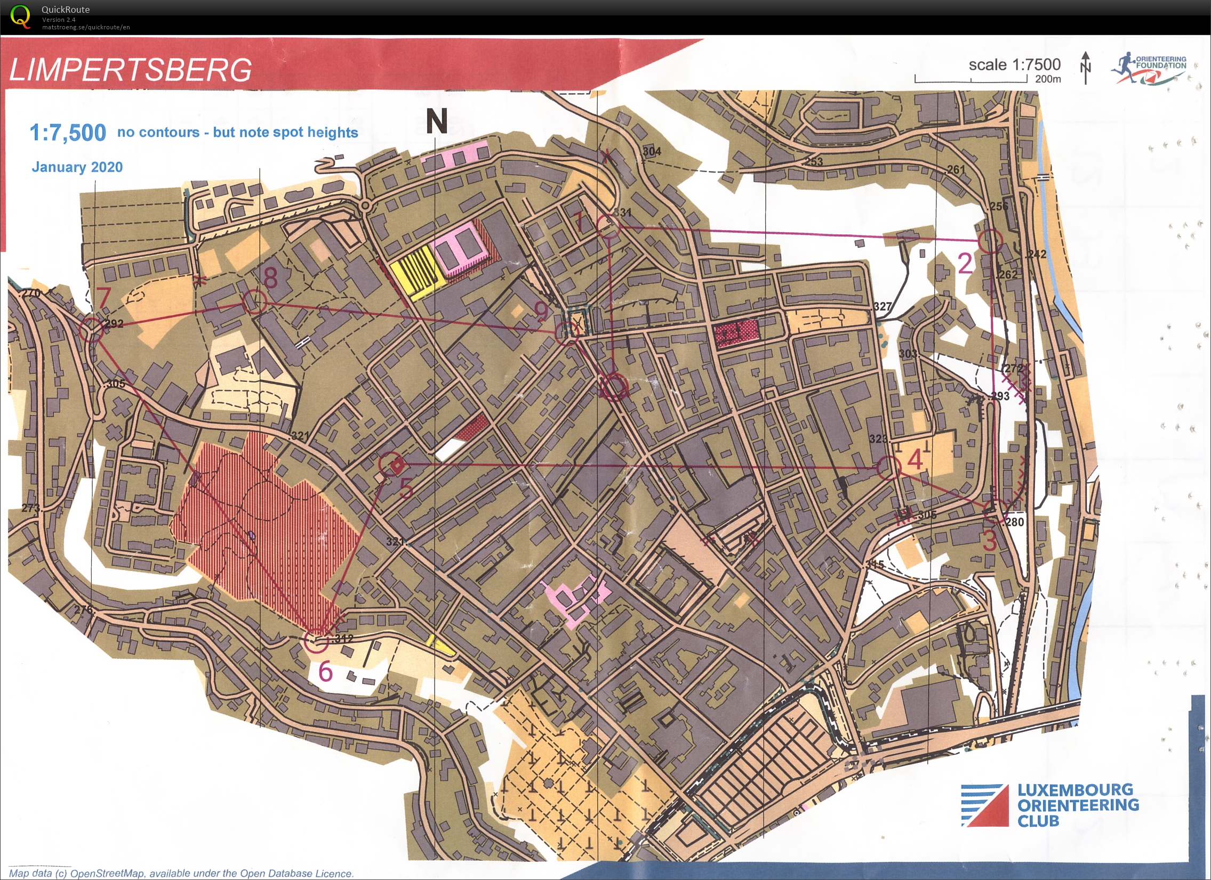The width and height of the screenshot is (1211, 880).
Task: Select control circle 5 on the map
Action: (390, 464)
